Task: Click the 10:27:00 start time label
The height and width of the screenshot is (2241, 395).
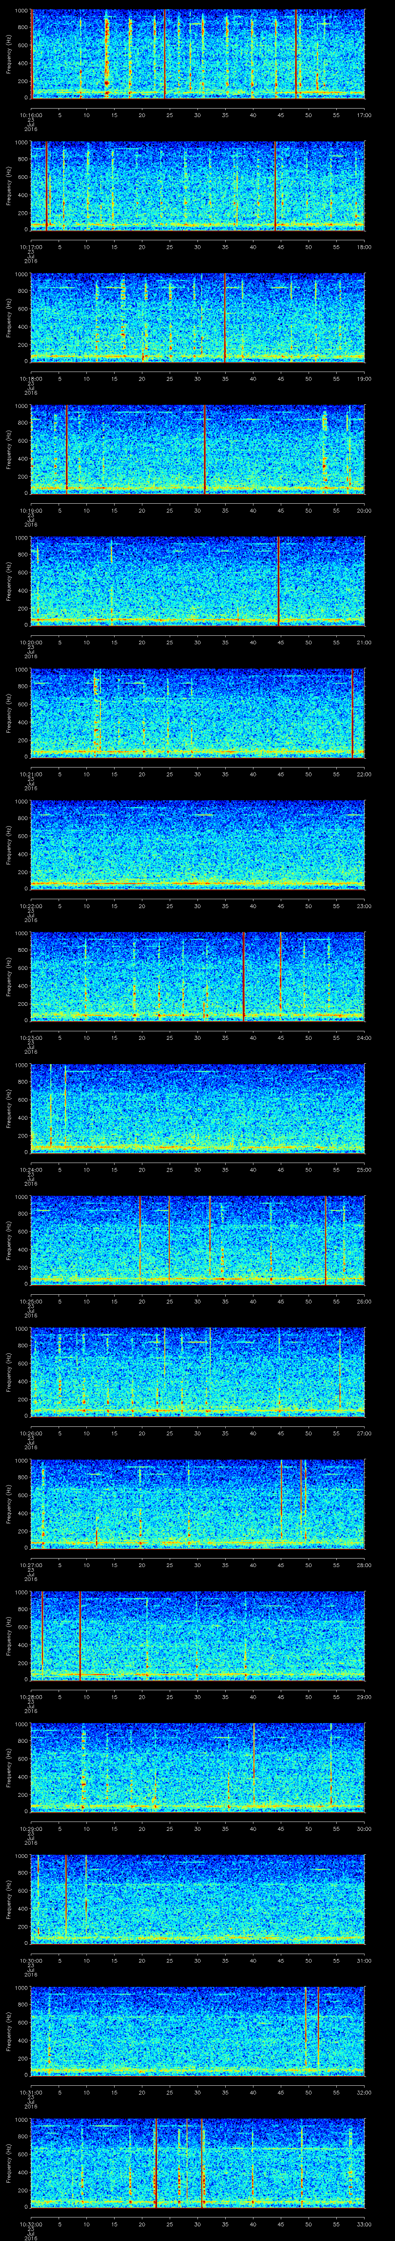Action: tap(30, 1565)
